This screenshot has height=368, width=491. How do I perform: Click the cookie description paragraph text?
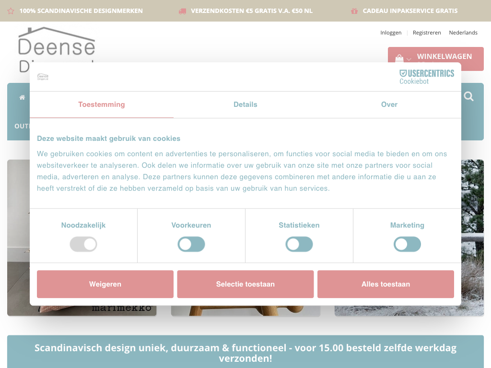tap(242, 171)
